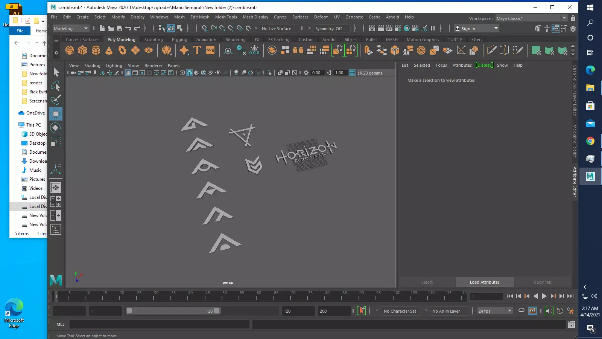Viewport: 602px width, 339px height.
Task: Click the Save Scene icon
Action: [120, 28]
